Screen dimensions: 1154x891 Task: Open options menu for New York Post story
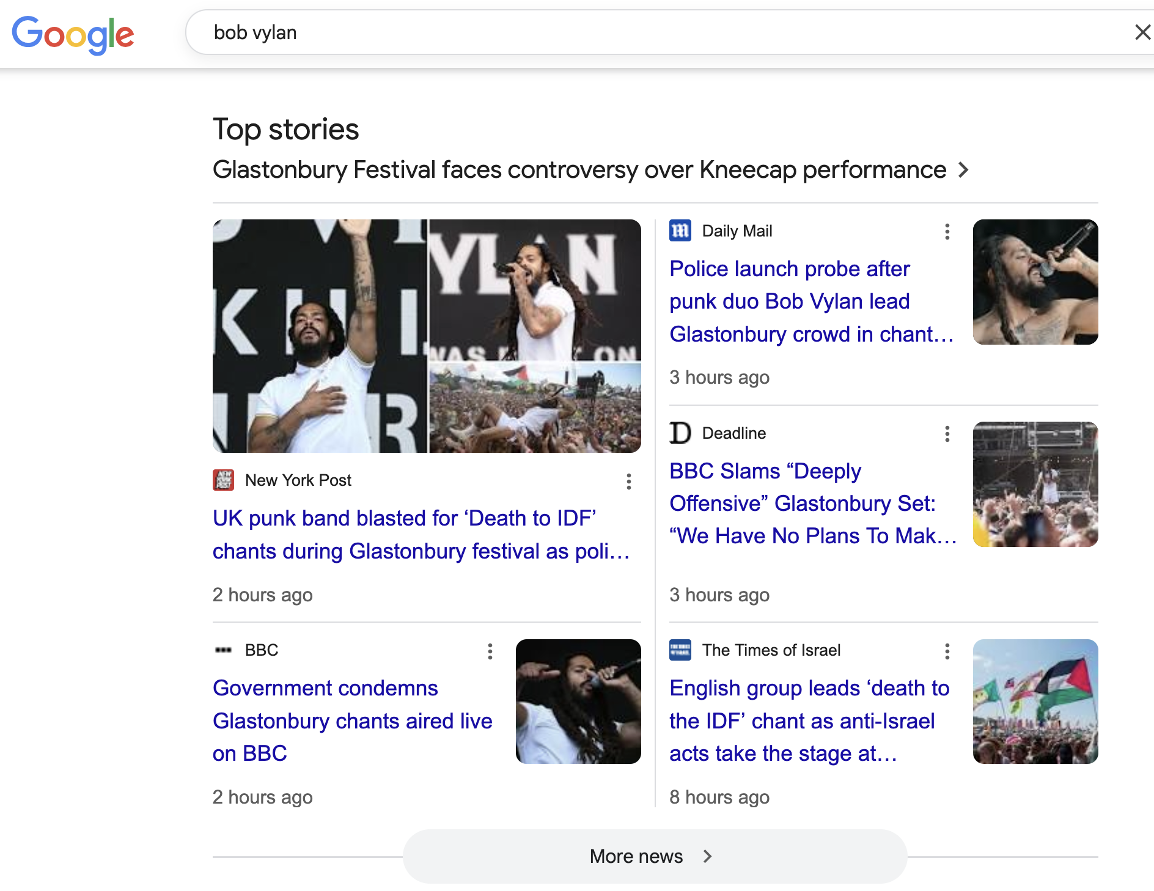point(628,482)
